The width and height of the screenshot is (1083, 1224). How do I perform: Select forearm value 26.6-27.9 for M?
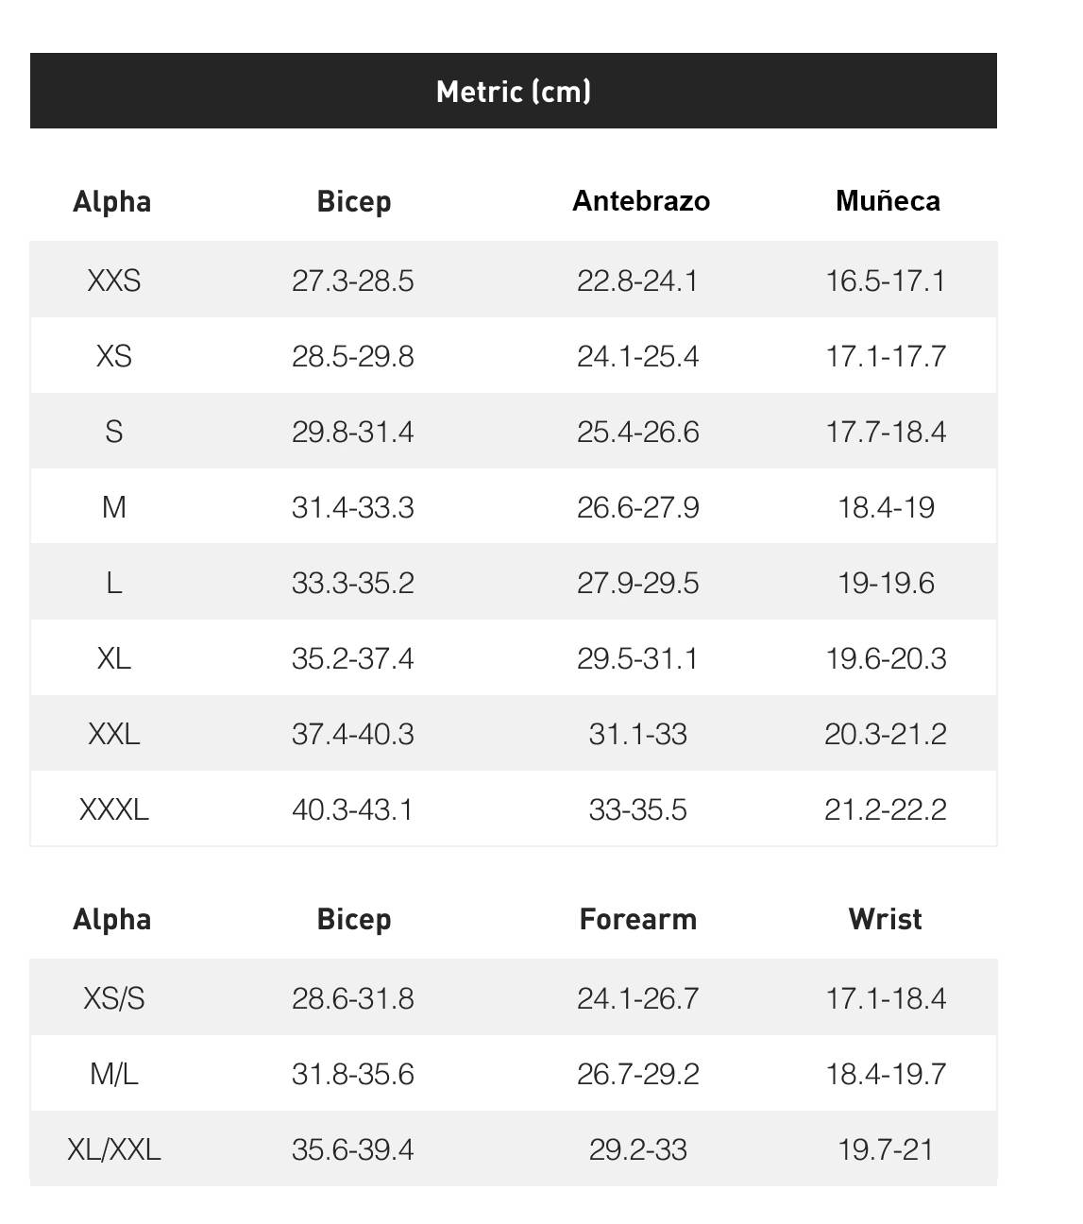pyautogui.click(x=638, y=507)
